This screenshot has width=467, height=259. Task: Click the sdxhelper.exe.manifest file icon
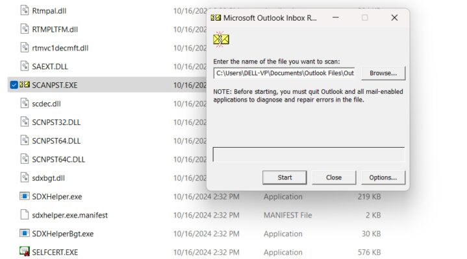[x=25, y=215]
